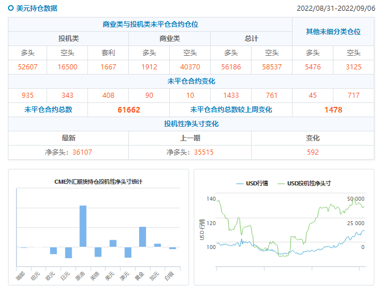Viewport: 380px width, 286px height.
Task: Select the 商业类 column header
Action: pyautogui.click(x=169, y=39)
